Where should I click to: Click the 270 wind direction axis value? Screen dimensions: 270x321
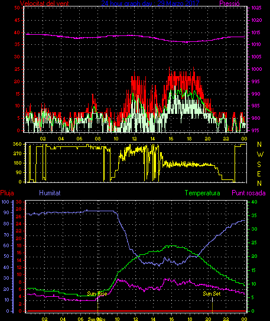coord(17,153)
